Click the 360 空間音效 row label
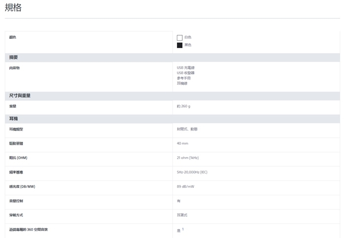 pos(29,230)
